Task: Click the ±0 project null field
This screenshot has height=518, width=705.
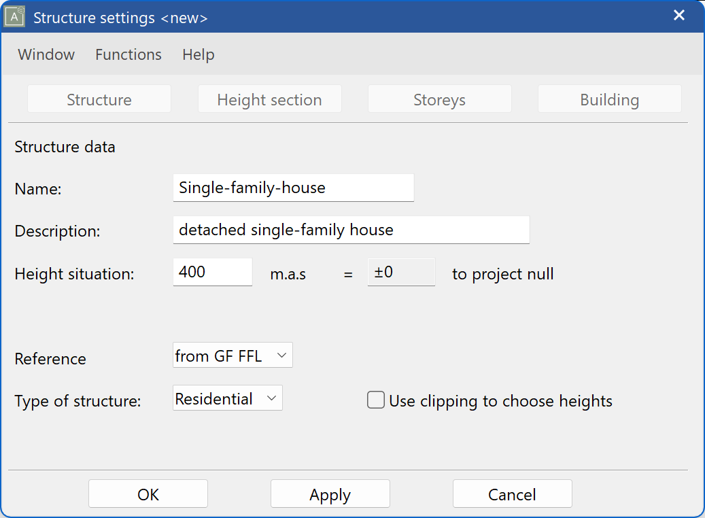Action: (x=401, y=272)
